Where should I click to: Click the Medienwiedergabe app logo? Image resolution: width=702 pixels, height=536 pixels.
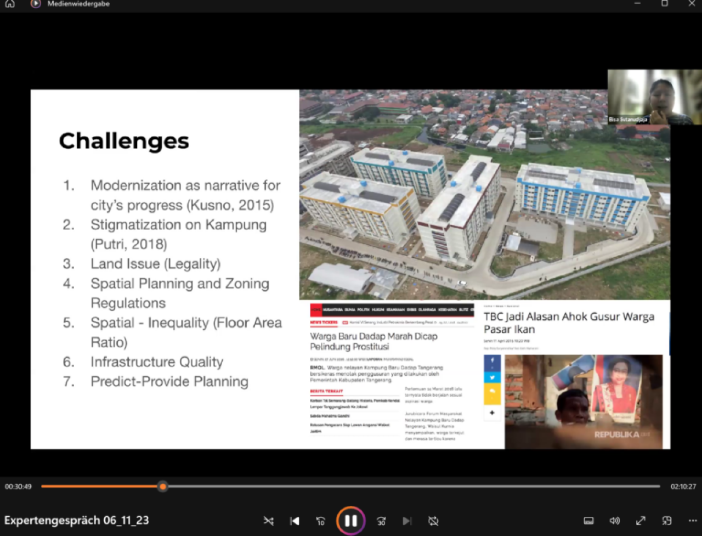click(x=36, y=4)
